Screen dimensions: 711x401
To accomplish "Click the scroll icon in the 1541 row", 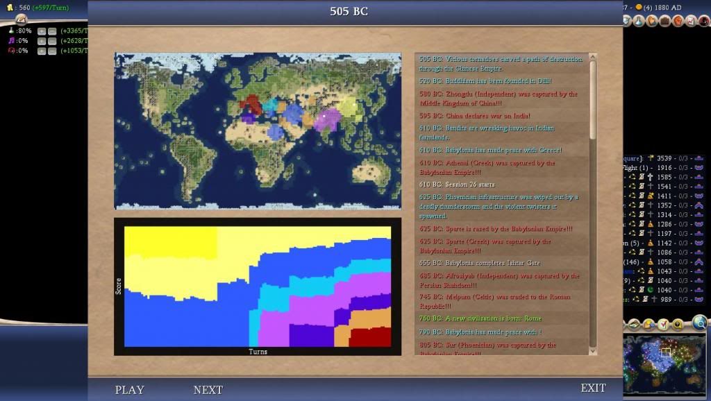I will [642, 186].
